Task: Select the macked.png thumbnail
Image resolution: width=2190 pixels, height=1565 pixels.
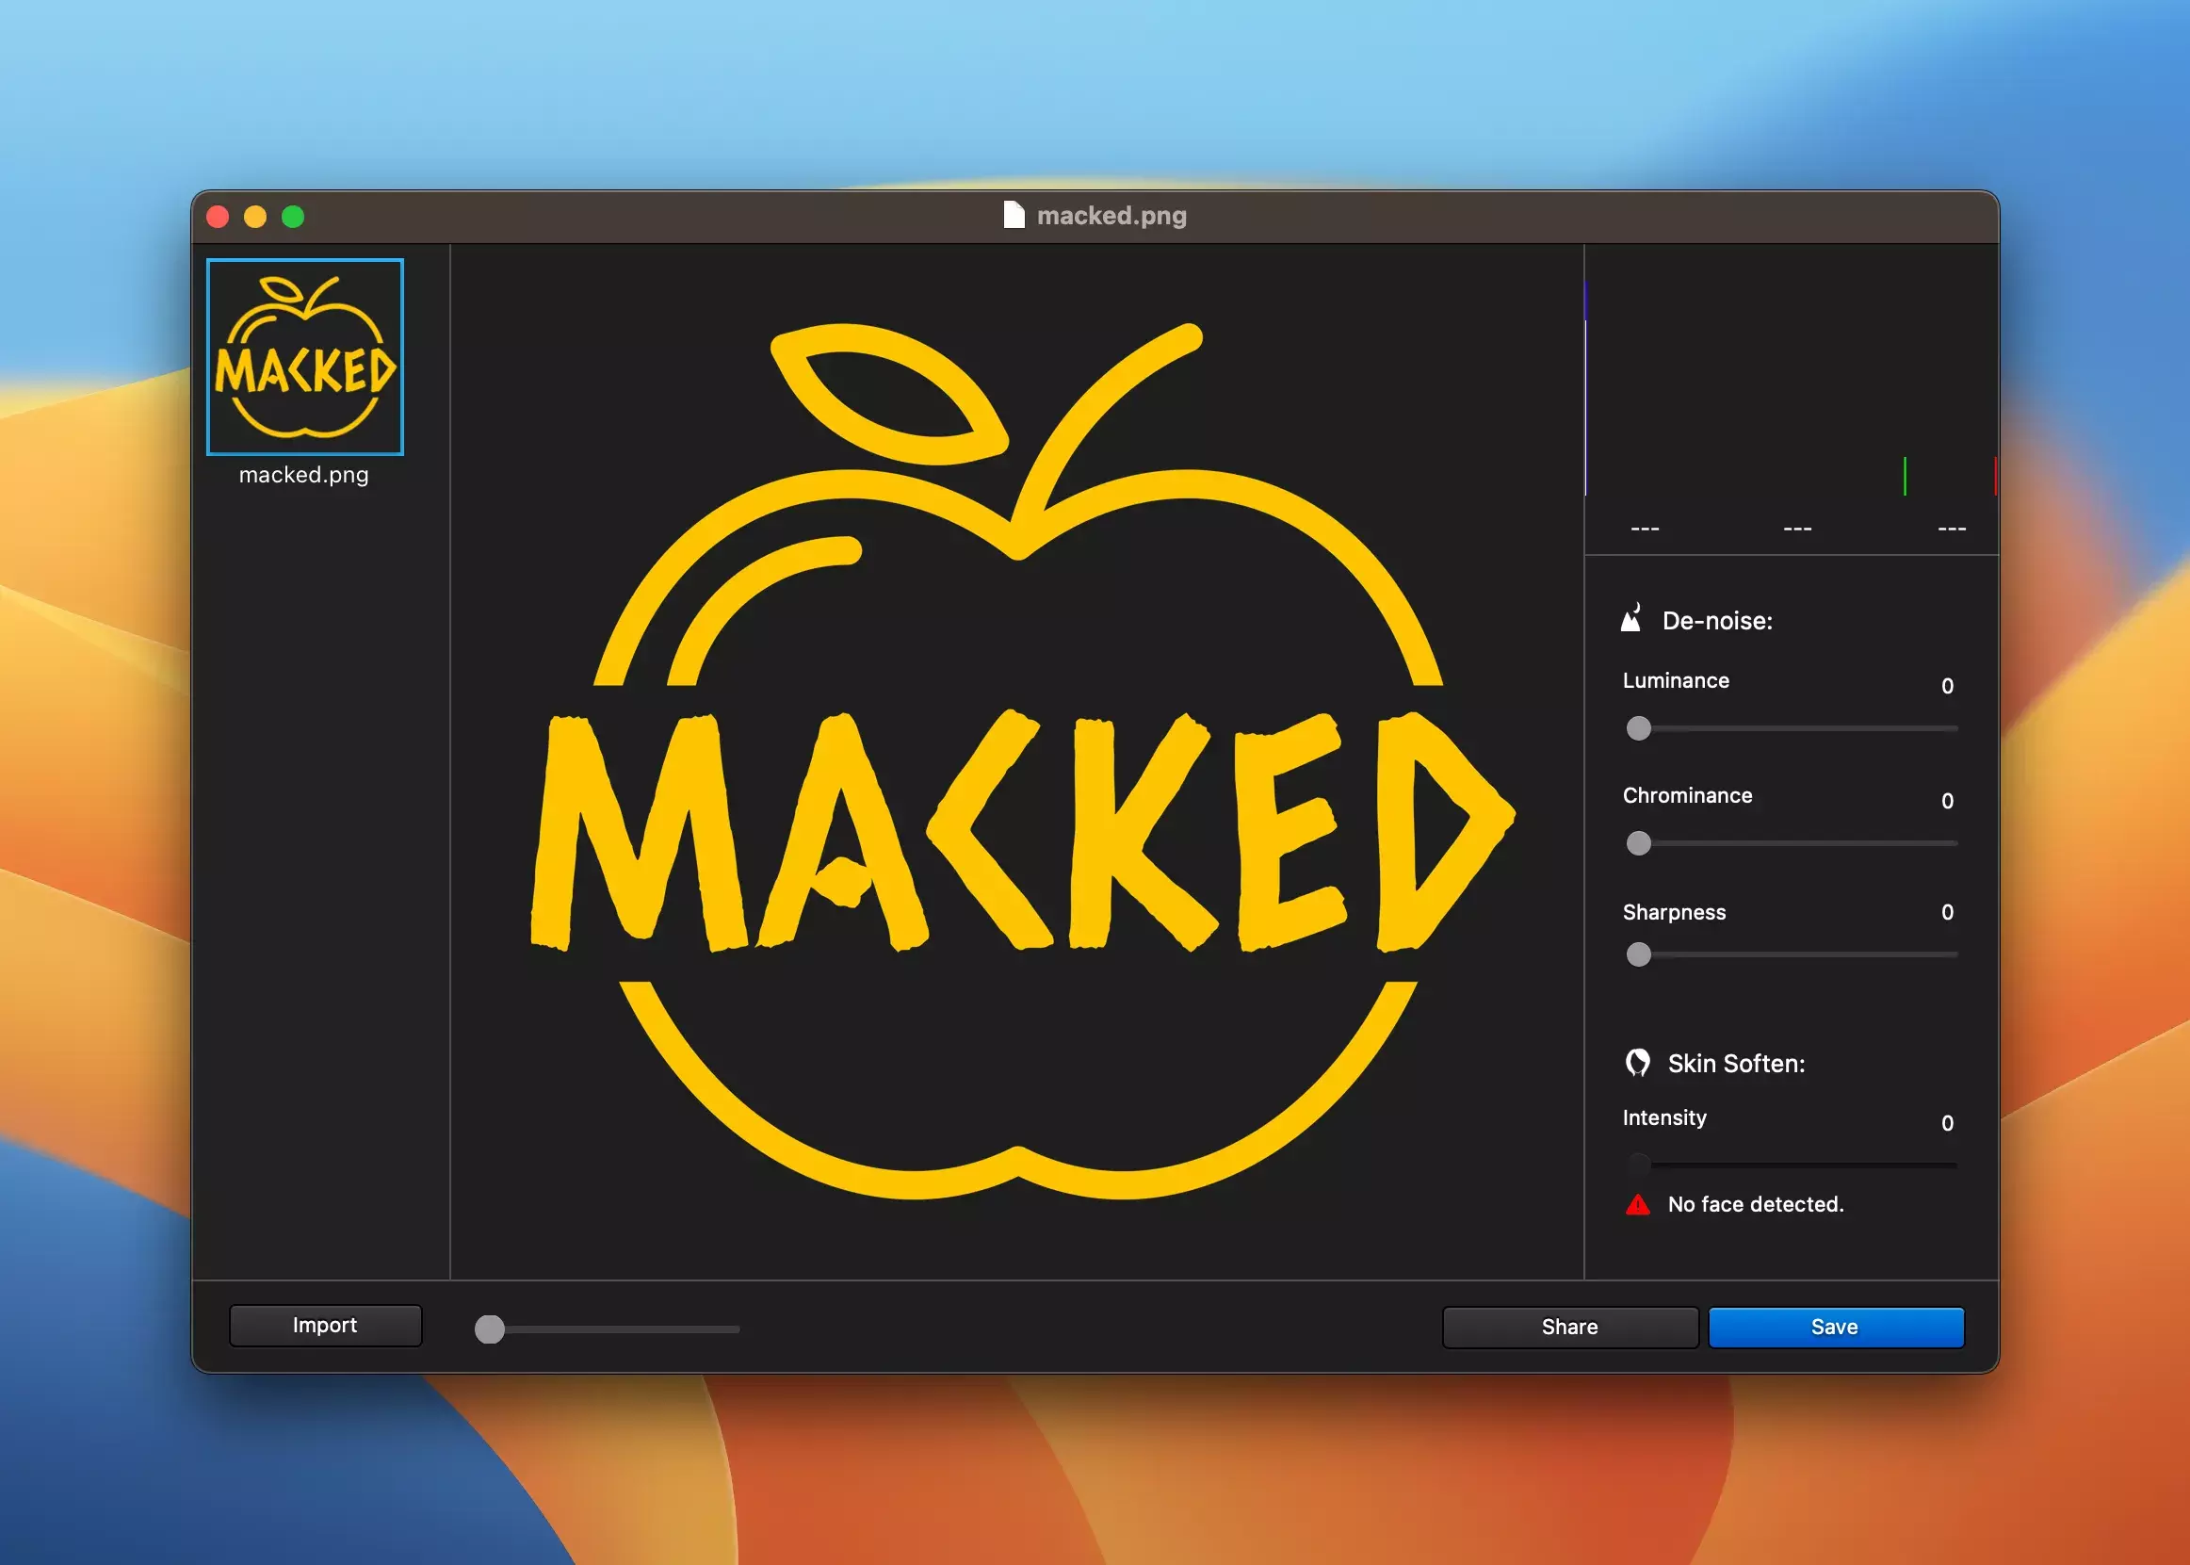Action: point(304,356)
